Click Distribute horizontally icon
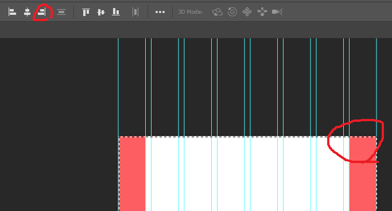Viewport: 392px width, 211px height. pos(135,11)
